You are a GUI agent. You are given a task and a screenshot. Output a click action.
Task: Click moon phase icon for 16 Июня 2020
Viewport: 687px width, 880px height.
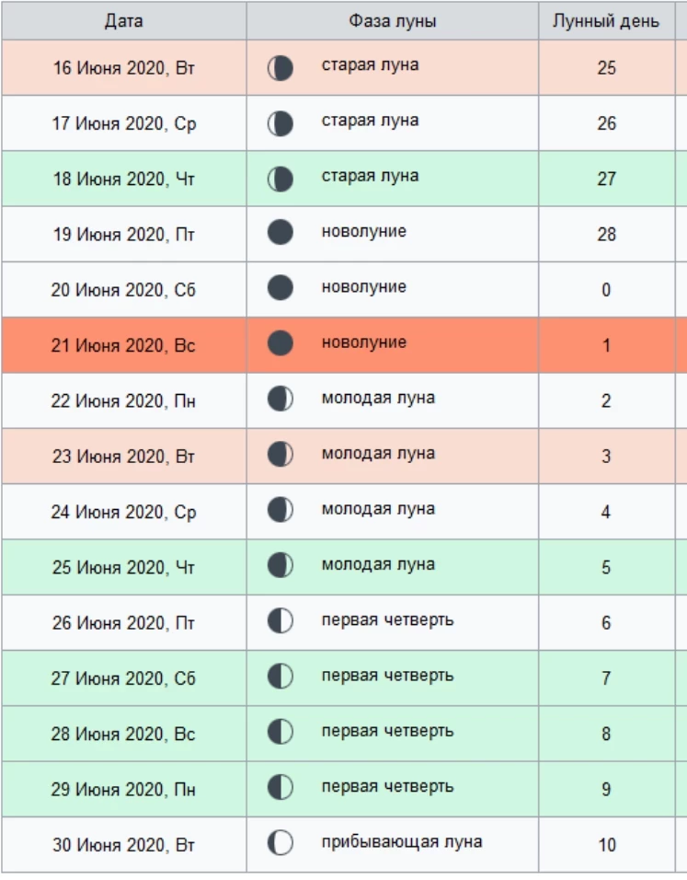(x=281, y=67)
